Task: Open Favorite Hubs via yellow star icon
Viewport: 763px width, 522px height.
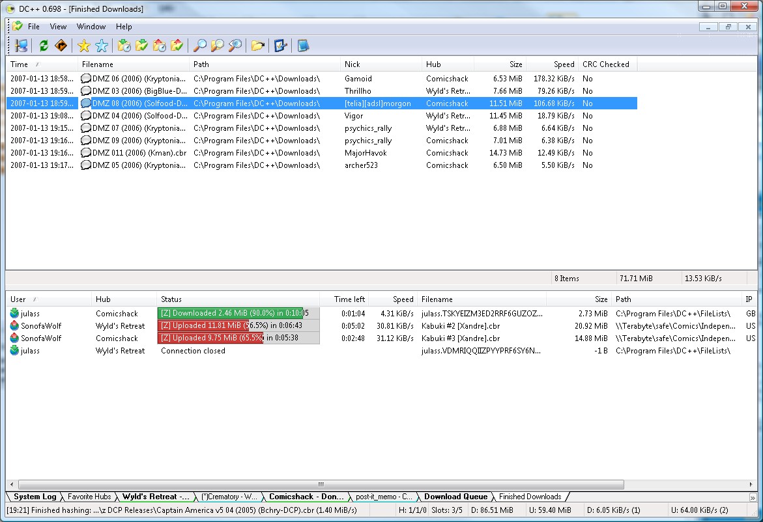Action: click(x=83, y=46)
